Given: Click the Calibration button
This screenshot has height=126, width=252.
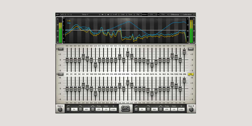Looking at the screenshot, I should click(x=187, y=14).
